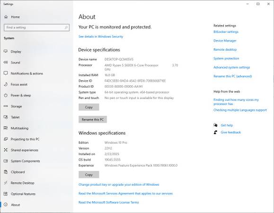Select the Sound speaker icon
274x213 pixels.
pyautogui.click(x=6, y=62)
